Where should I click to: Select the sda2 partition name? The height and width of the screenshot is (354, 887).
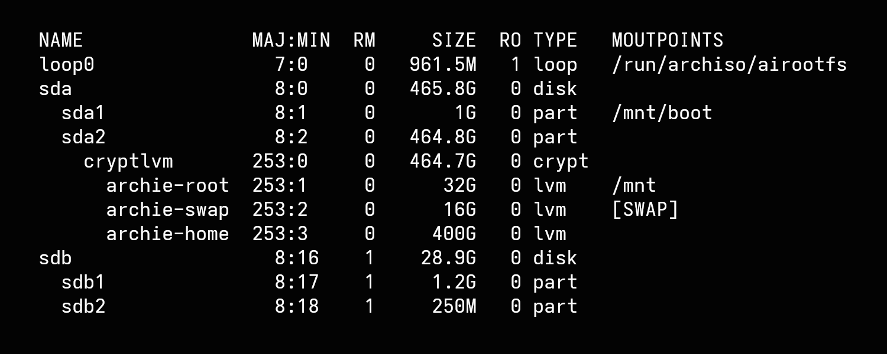[83, 137]
